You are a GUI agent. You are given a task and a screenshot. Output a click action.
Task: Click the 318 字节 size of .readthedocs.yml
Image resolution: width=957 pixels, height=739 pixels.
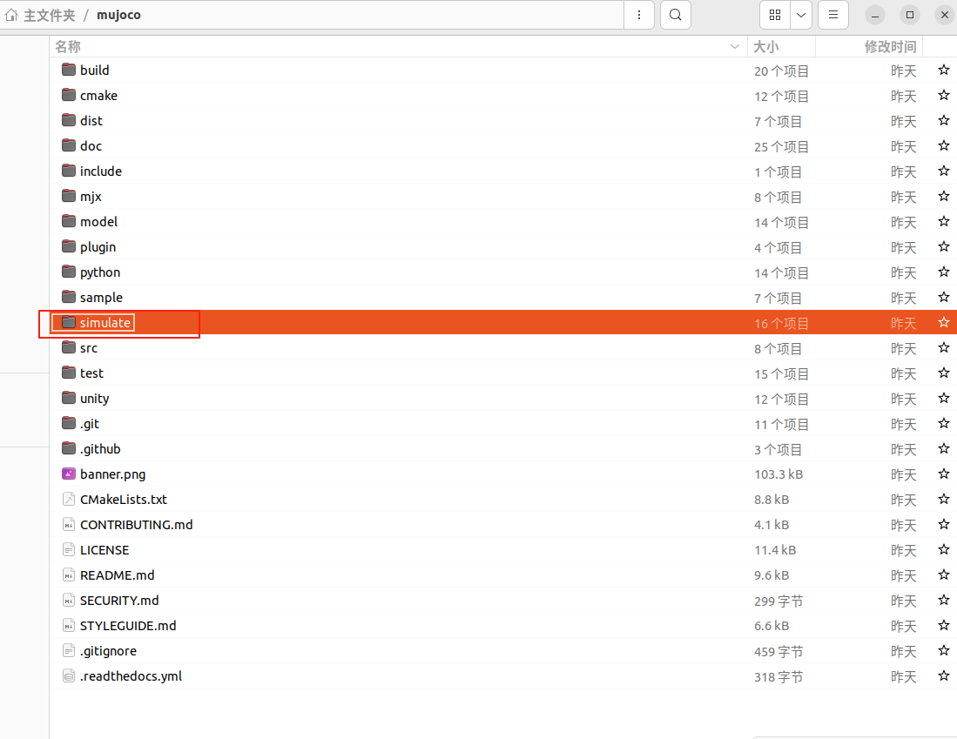tap(778, 676)
